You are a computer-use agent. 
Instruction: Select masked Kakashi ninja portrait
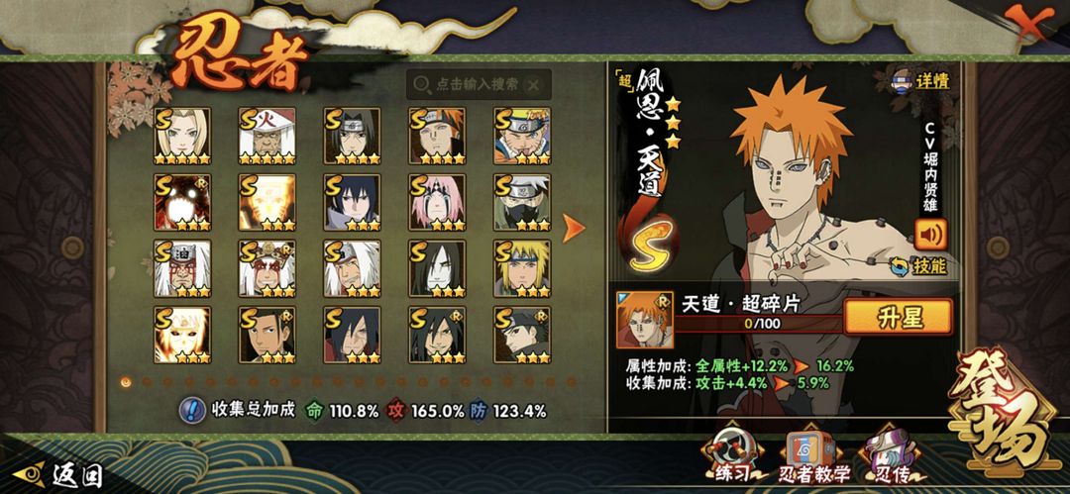523,202
